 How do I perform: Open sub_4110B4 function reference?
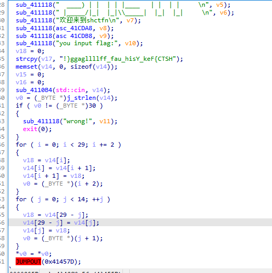tap(34, 90)
